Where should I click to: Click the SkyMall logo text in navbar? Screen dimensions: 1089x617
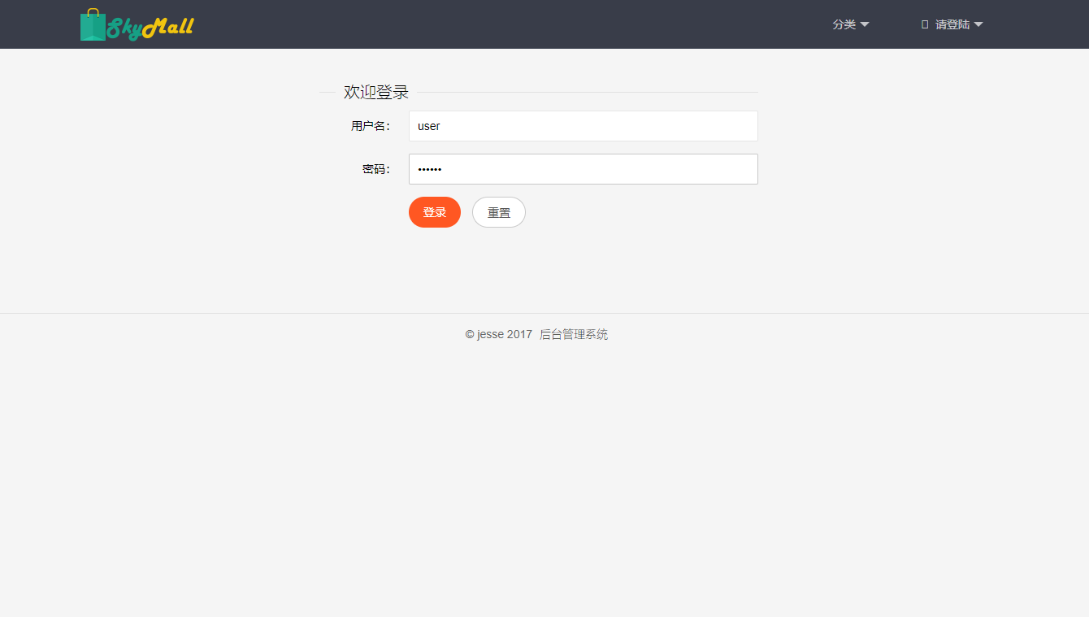click(150, 26)
